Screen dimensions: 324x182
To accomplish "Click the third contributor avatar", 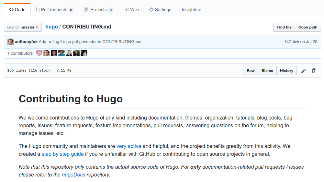I will tap(54, 53).
